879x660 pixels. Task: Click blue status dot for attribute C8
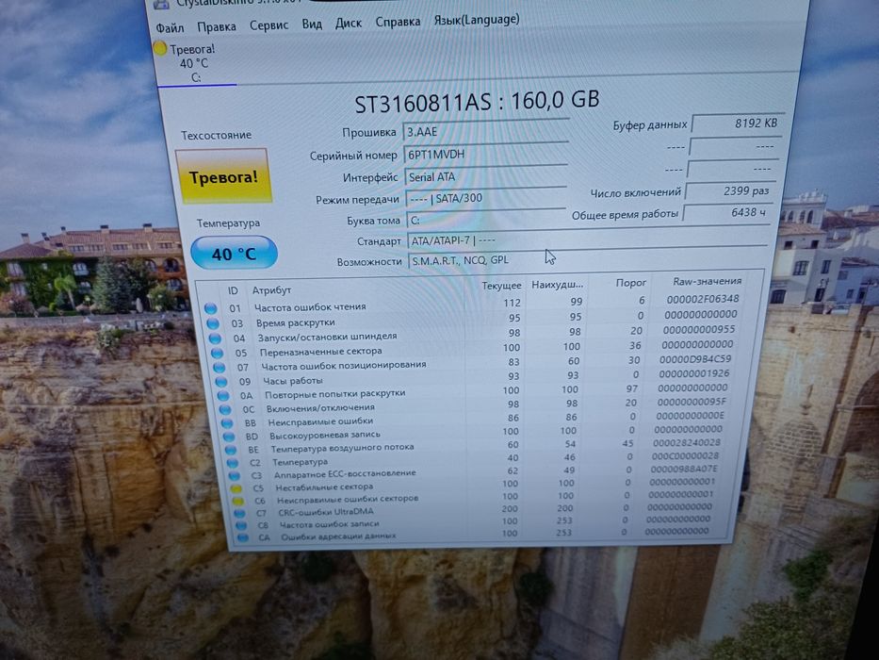click(241, 526)
